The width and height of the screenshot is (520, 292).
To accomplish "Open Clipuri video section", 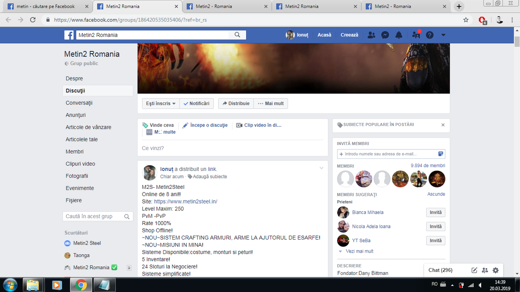I will point(80,164).
